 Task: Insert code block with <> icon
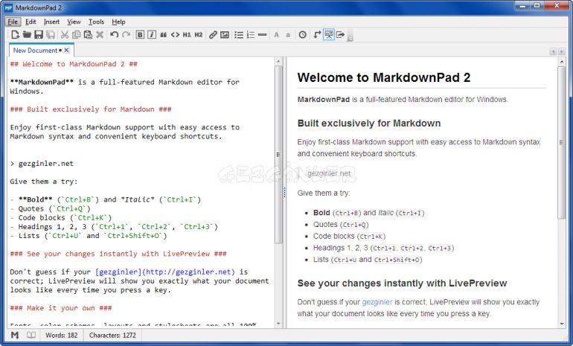pos(175,35)
